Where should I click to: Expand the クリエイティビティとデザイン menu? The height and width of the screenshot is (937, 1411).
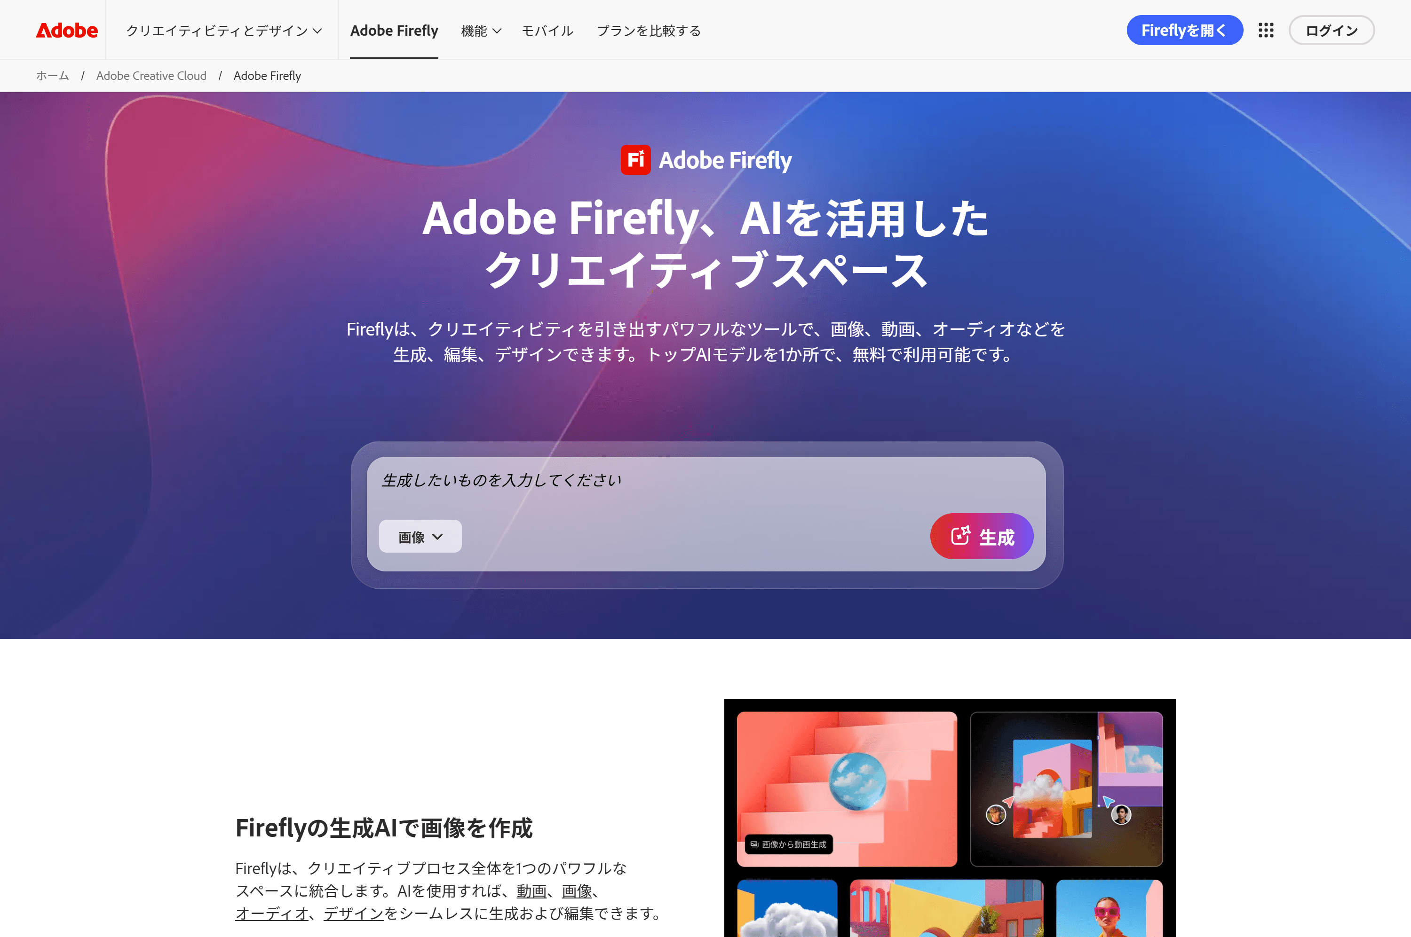(224, 31)
